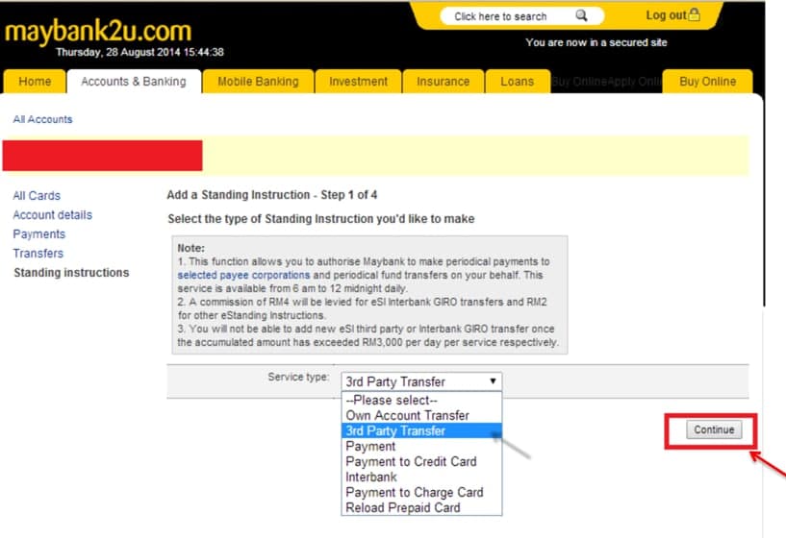Viewport: 786px width, 539px height.
Task: Go to the Investment tab
Action: [x=359, y=82]
